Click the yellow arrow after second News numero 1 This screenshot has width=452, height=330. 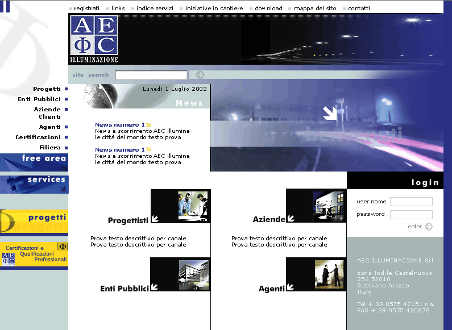(x=148, y=149)
